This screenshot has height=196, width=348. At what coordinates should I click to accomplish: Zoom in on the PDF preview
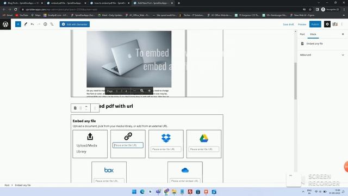[149, 91]
